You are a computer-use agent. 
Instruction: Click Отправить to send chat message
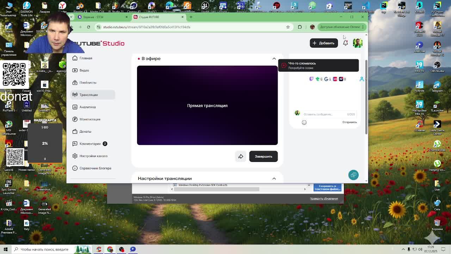coord(350,122)
